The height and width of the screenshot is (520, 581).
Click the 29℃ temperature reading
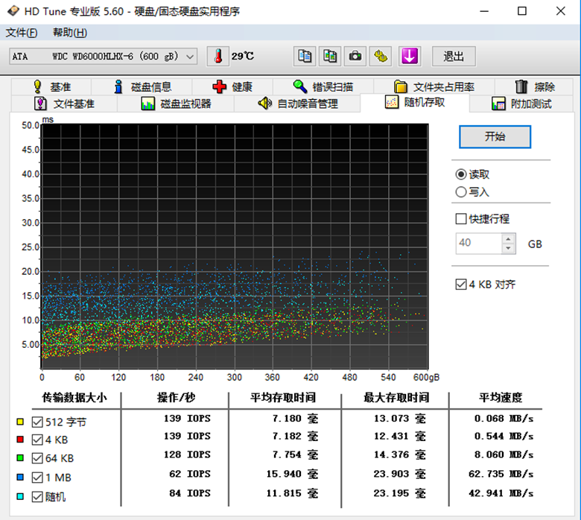pyautogui.click(x=243, y=57)
